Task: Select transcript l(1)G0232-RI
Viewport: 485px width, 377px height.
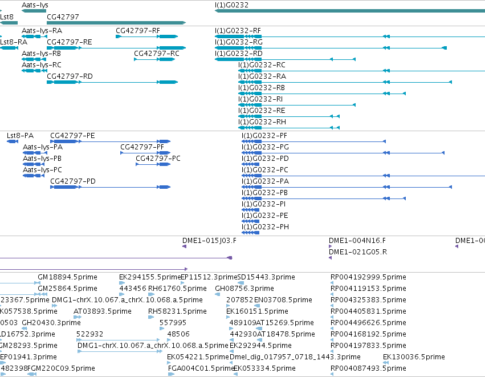Action: (x=297, y=105)
